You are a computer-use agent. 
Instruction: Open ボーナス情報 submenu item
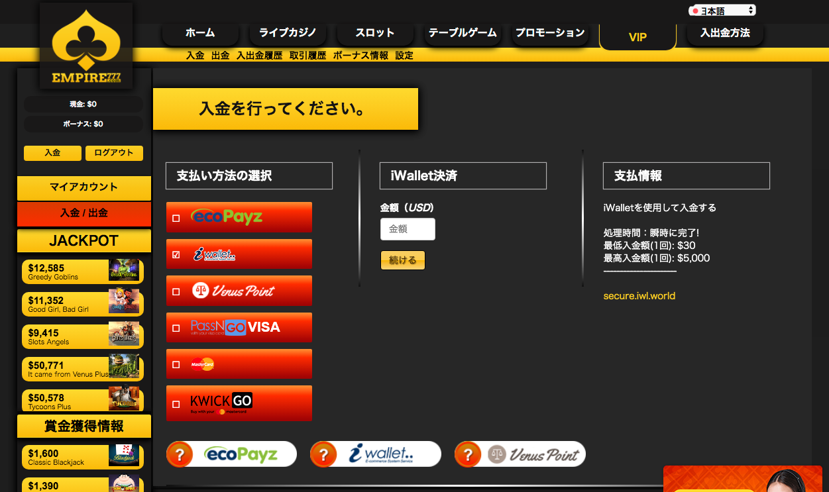pyautogui.click(x=361, y=56)
